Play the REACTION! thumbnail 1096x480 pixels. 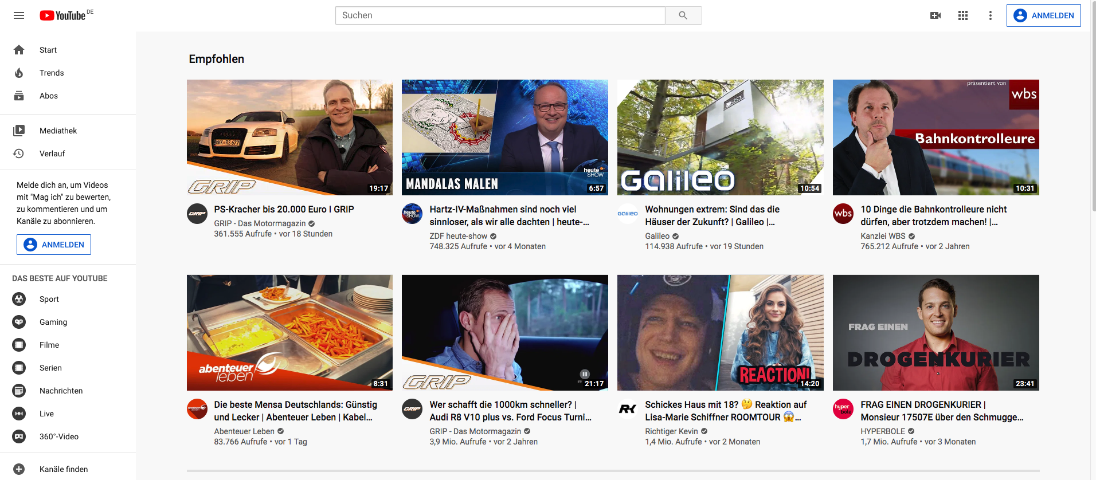click(x=721, y=333)
